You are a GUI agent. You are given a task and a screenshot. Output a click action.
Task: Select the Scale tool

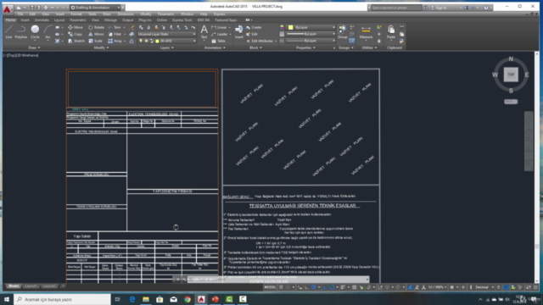pyautogui.click(x=95, y=41)
